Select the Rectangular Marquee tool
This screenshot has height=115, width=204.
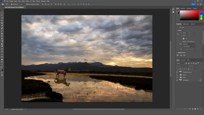tap(2, 13)
